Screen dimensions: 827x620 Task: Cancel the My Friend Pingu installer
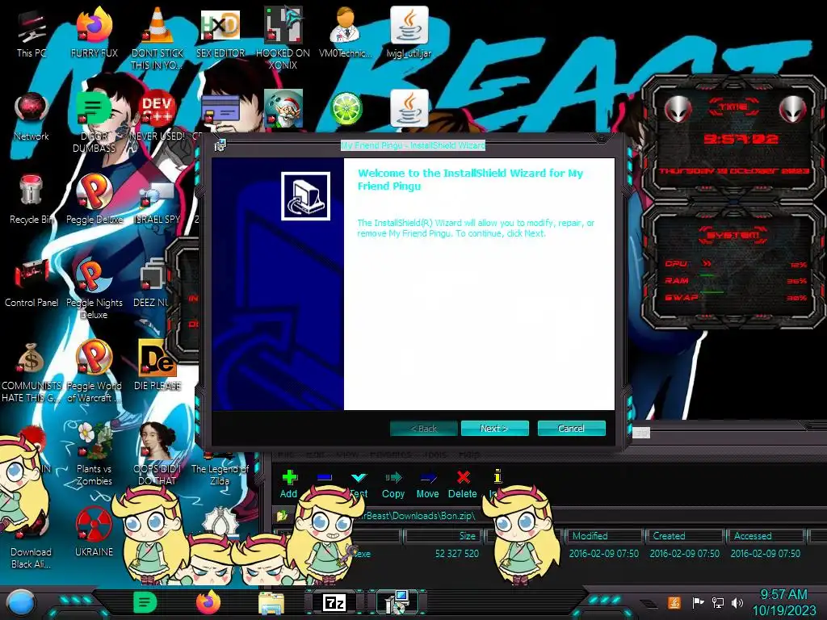pos(571,429)
